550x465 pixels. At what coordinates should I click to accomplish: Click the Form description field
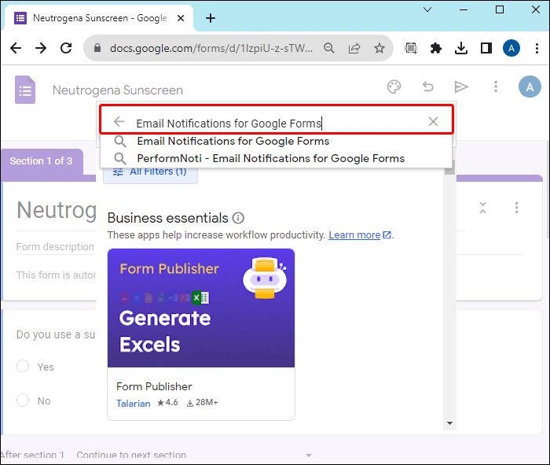pyautogui.click(x=55, y=247)
